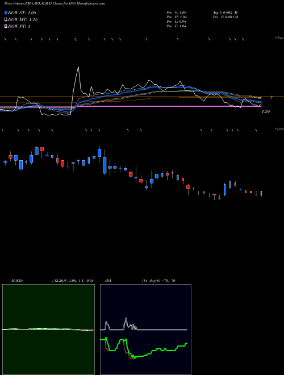This screenshot has width=284, height=375.
Task: Click the 'Pre L: 0.98' value
Action: (x=177, y=22)
